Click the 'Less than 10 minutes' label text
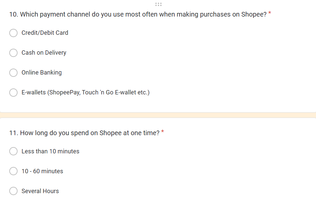This screenshot has height=210, width=316. [x=50, y=151]
